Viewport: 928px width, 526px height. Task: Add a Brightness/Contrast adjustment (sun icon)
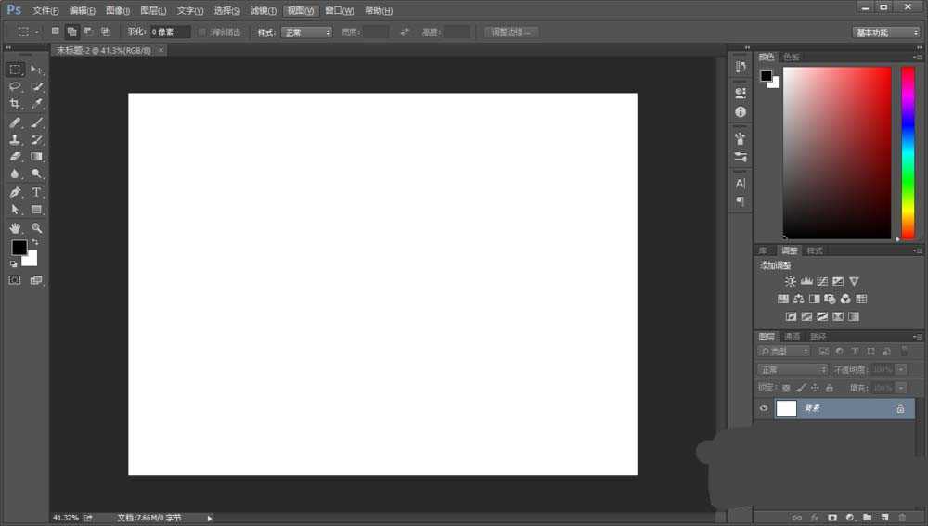point(791,281)
